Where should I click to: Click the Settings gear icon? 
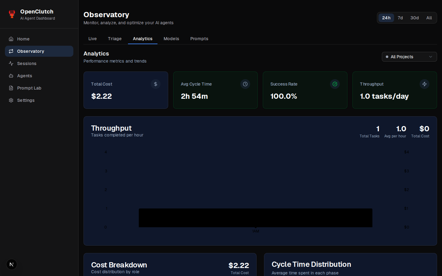tap(11, 100)
